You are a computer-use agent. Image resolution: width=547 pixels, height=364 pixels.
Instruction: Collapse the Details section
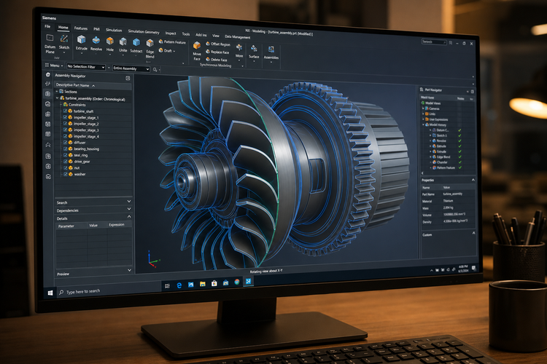coord(129,217)
